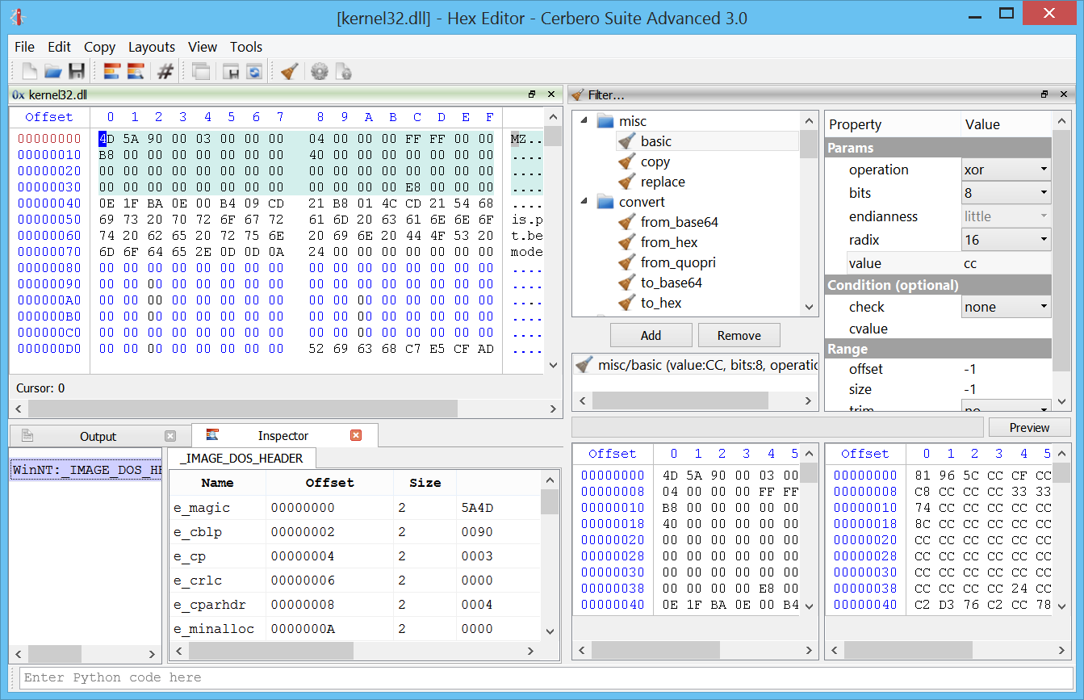Click the window with floppy disk icon

click(231, 71)
